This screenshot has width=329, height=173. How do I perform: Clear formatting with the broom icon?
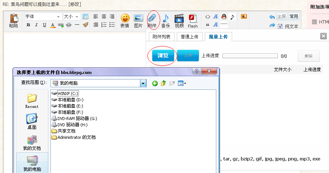tap(85, 25)
